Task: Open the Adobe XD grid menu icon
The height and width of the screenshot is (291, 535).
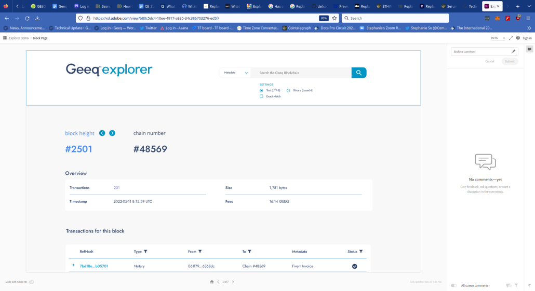Action: [5, 38]
